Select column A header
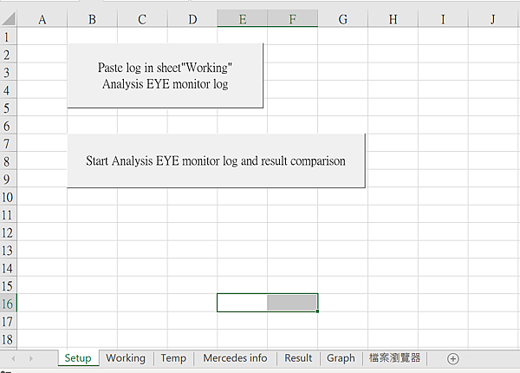The height and width of the screenshot is (373, 520). pos(42,19)
